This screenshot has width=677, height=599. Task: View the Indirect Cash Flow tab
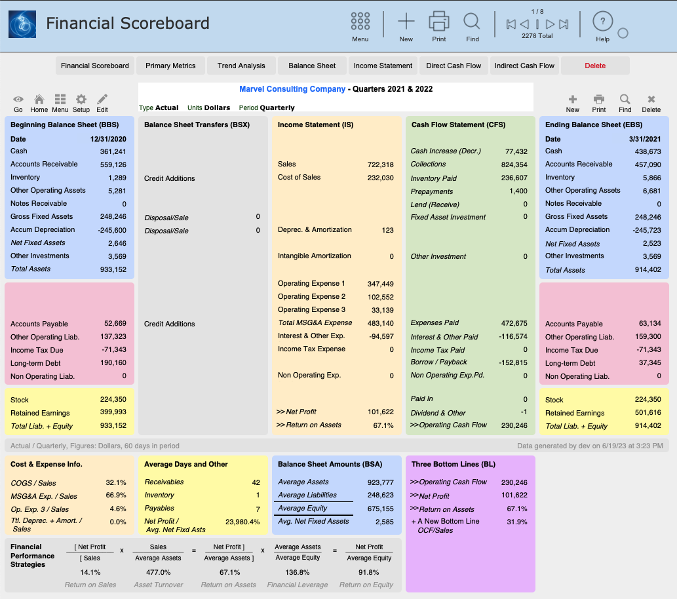pos(524,66)
